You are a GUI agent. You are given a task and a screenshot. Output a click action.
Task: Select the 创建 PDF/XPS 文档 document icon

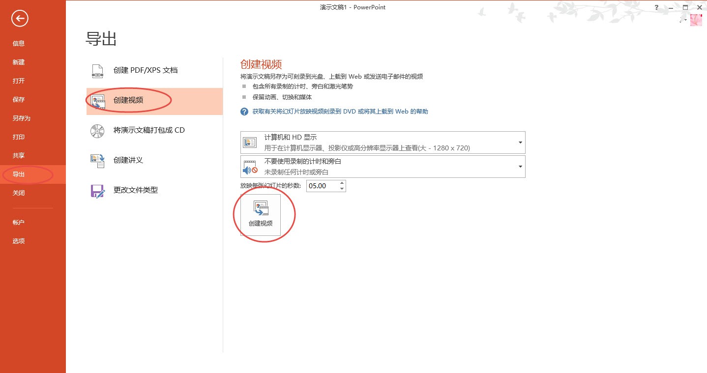97,70
